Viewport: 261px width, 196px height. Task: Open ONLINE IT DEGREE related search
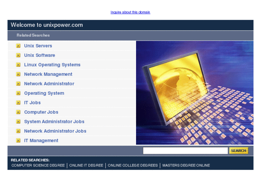point(86,165)
